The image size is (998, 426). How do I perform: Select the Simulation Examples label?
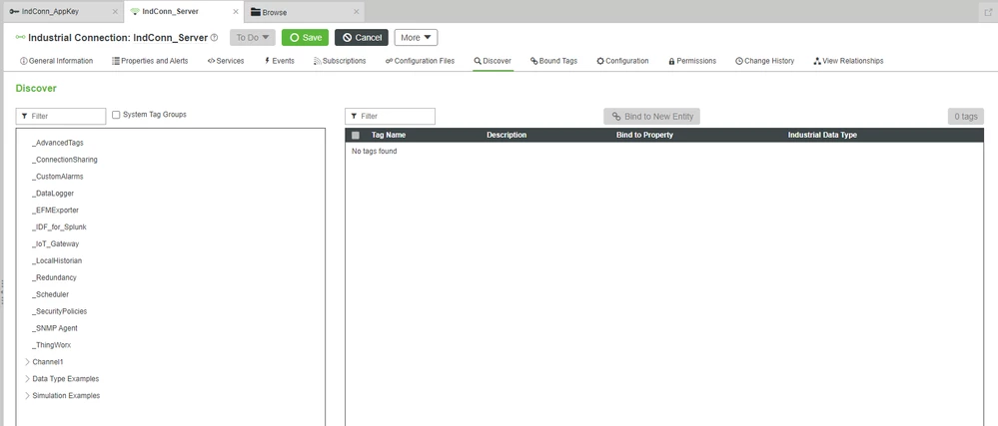tap(66, 395)
